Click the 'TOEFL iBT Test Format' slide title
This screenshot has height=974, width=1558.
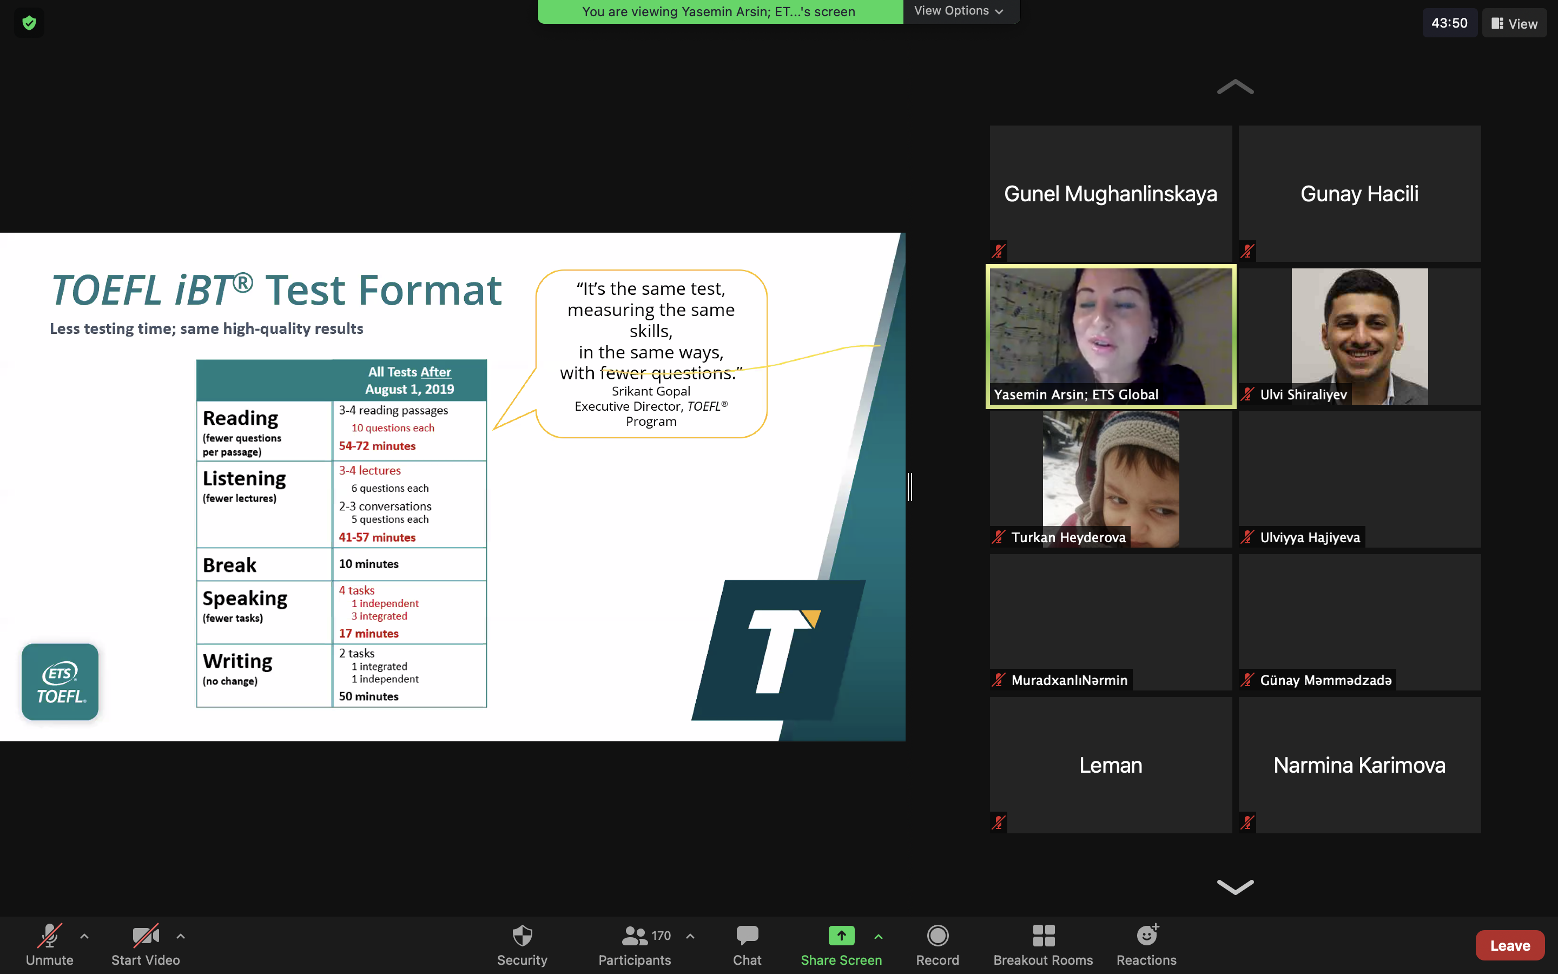click(275, 290)
